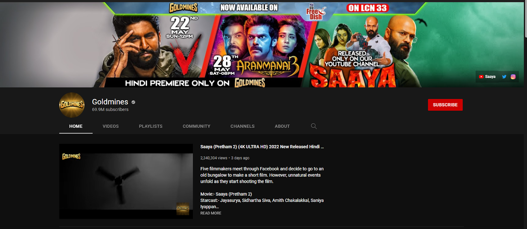Click the 69.9M subscribers text

[110, 109]
